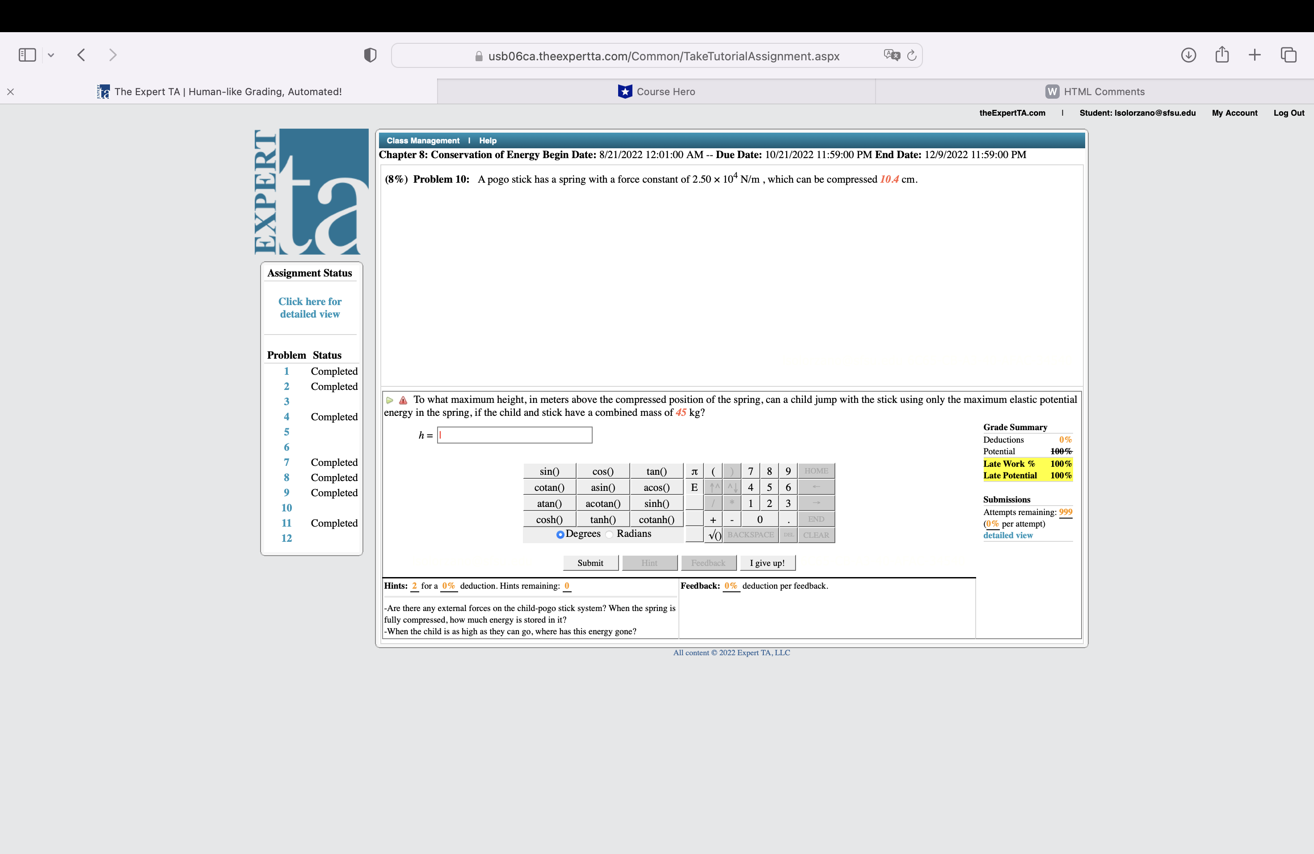Screen dimensions: 1314x854
Task: Click the back navigation arrow
Action: (x=80, y=54)
